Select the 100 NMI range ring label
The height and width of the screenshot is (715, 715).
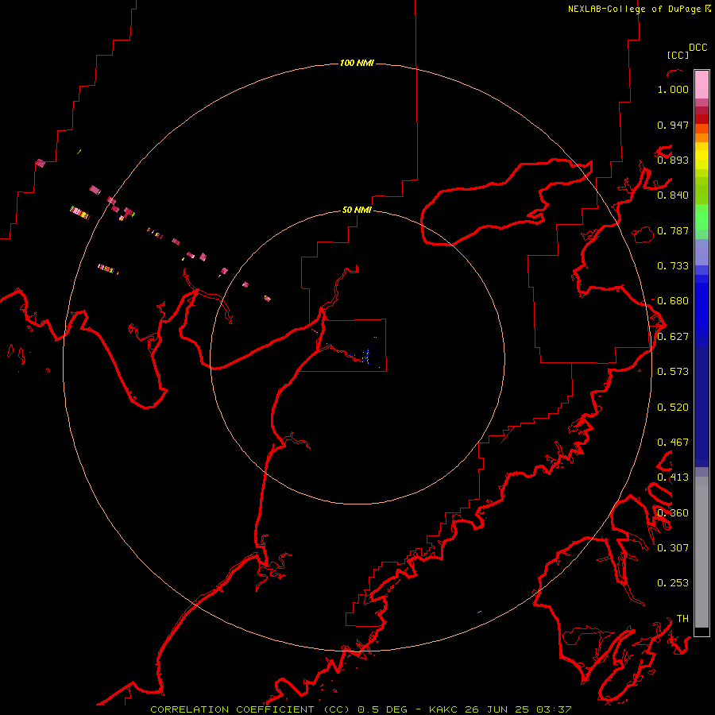[x=357, y=63]
